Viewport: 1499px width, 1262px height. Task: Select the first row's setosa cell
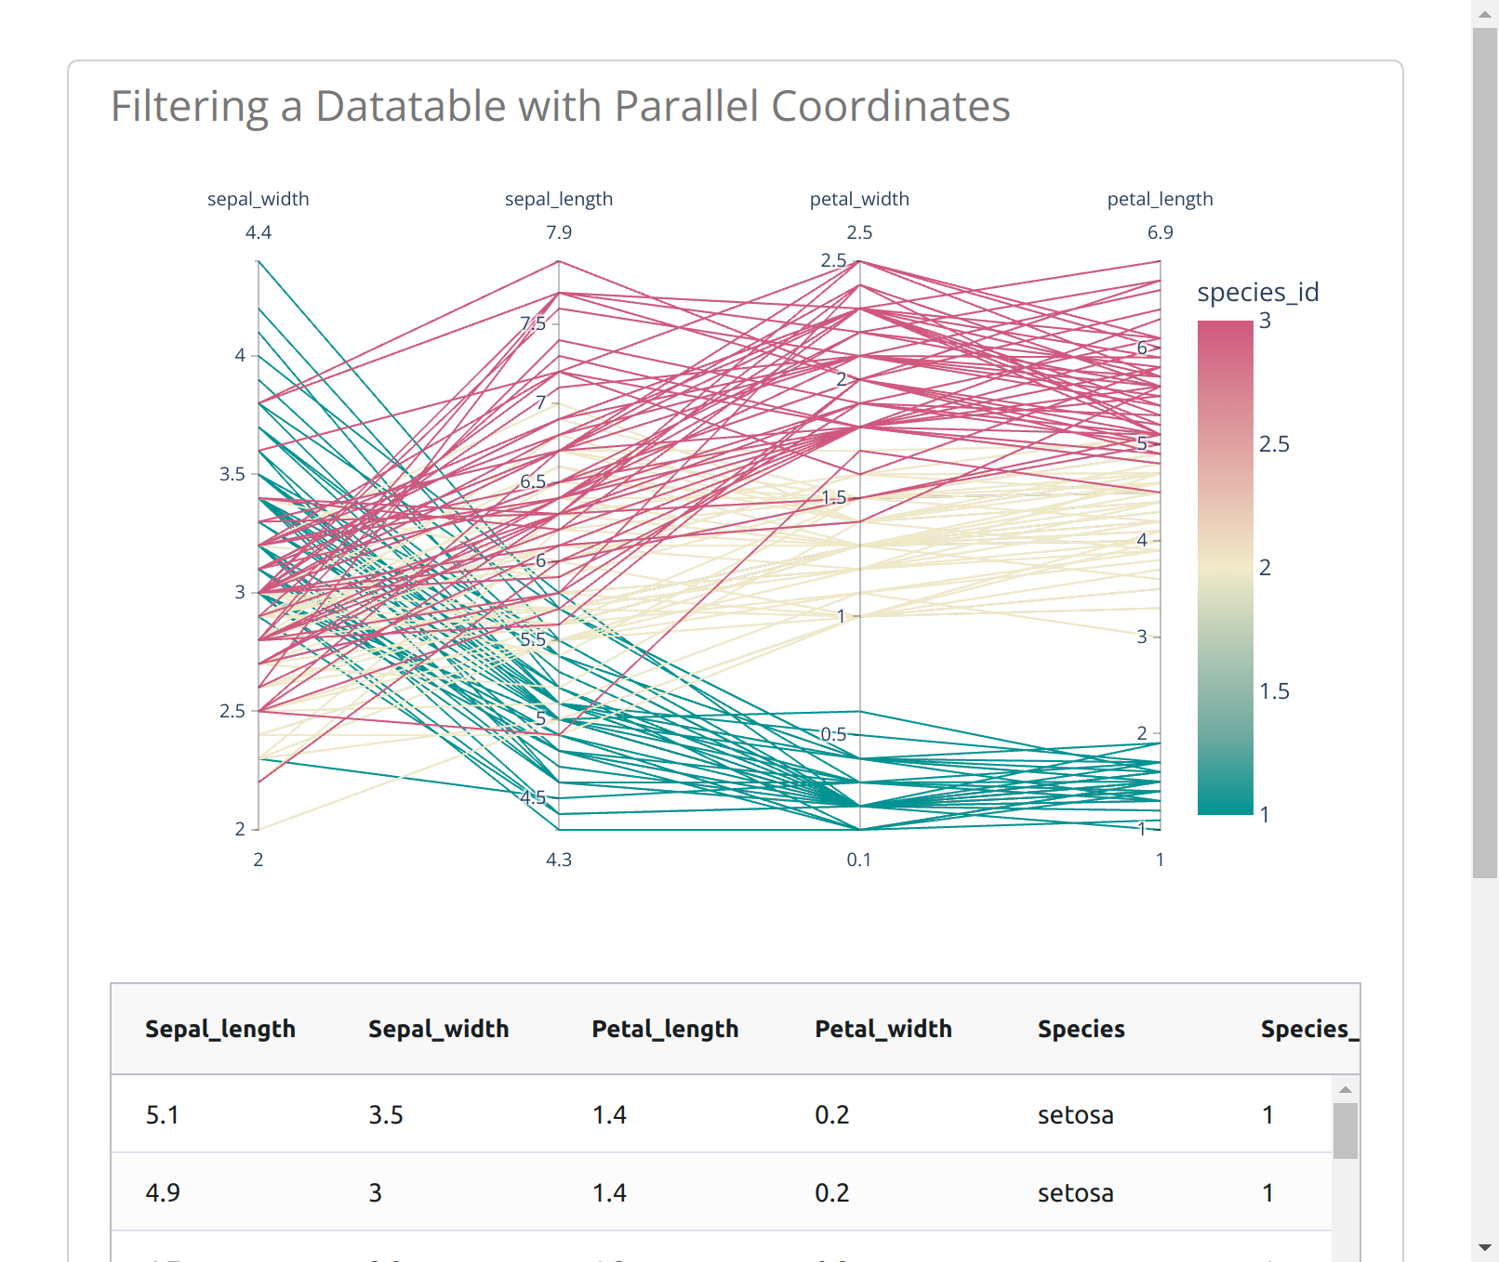[1075, 1114]
